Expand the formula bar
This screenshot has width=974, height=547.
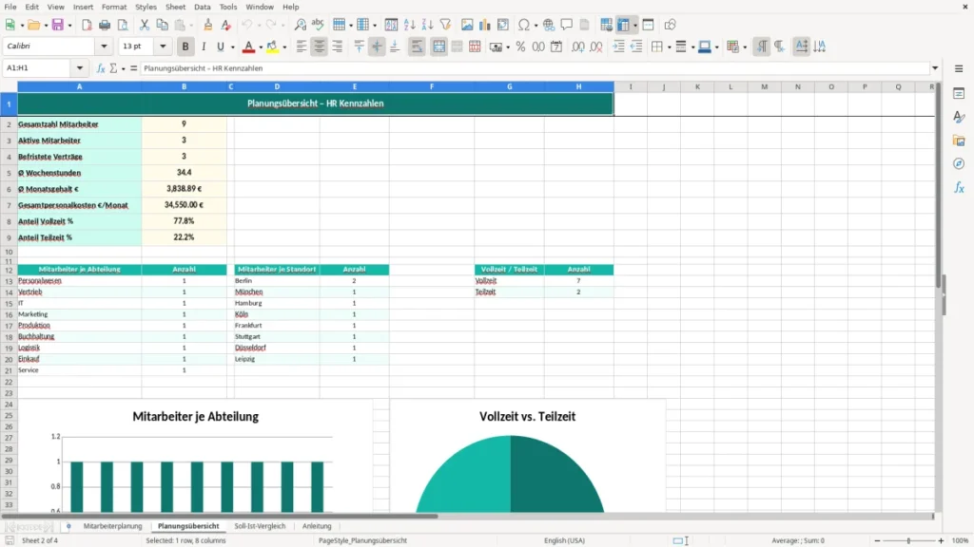click(x=935, y=68)
